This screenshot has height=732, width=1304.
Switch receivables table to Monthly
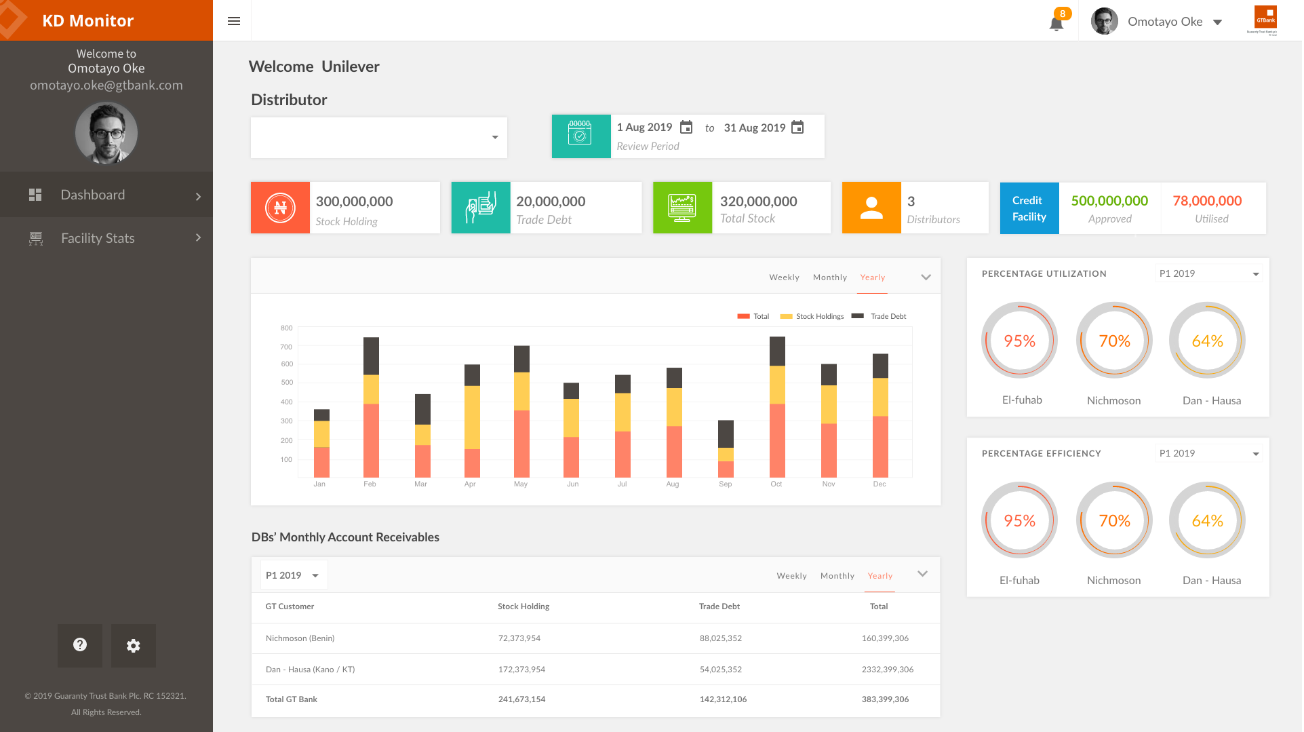pyautogui.click(x=837, y=576)
